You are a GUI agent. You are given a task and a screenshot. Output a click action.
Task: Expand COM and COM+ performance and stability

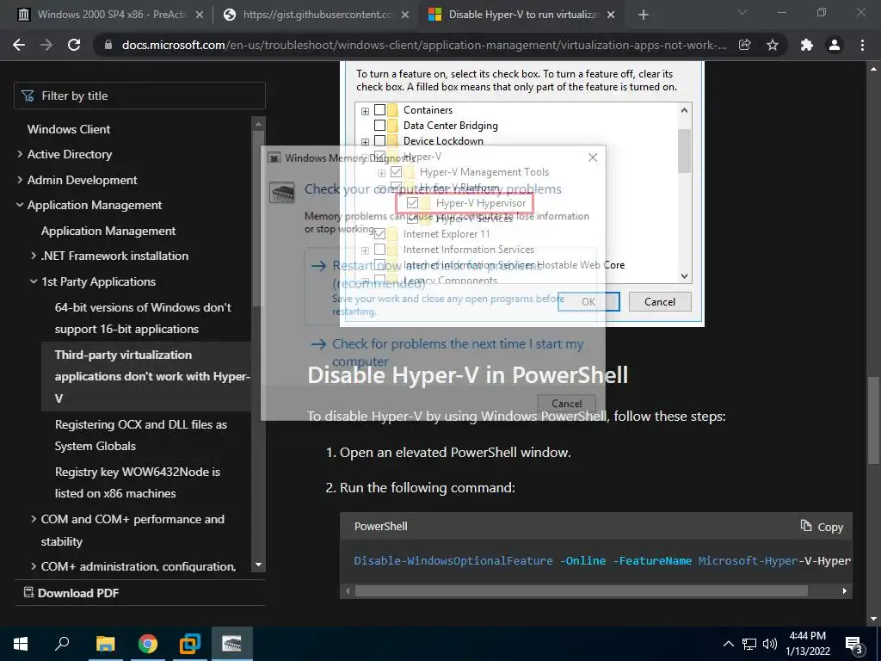(x=34, y=519)
